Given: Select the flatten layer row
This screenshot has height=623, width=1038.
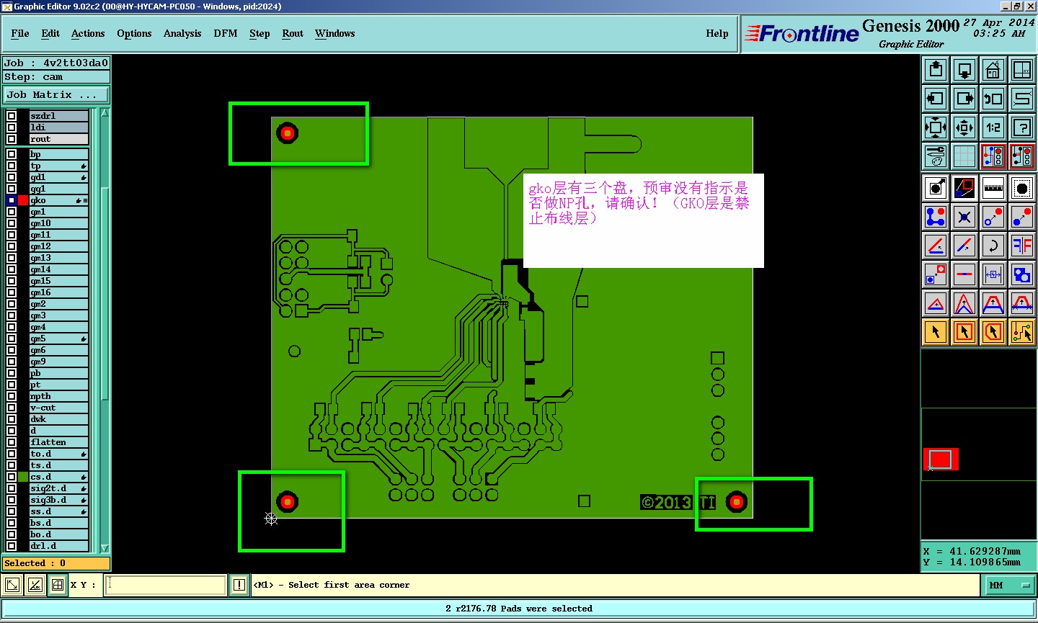Looking at the screenshot, I should coord(59,442).
